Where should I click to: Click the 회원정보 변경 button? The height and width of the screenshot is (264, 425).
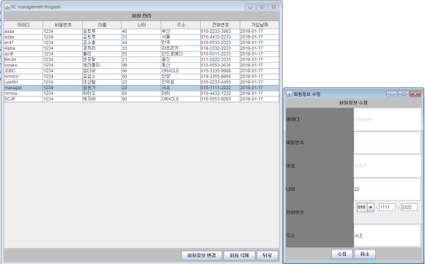pyautogui.click(x=202, y=255)
